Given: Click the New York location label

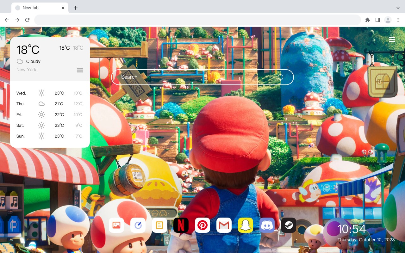Looking at the screenshot, I should point(26,70).
